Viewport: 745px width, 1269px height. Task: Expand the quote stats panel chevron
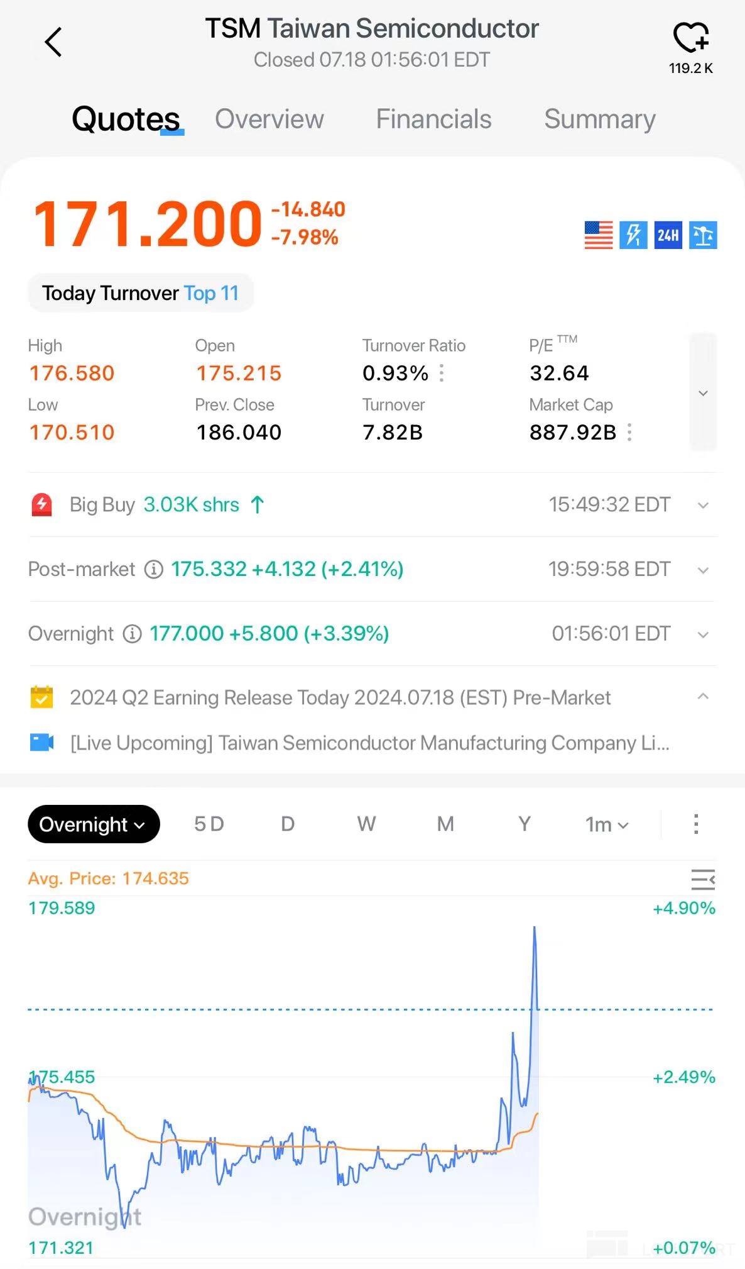pyautogui.click(x=703, y=393)
